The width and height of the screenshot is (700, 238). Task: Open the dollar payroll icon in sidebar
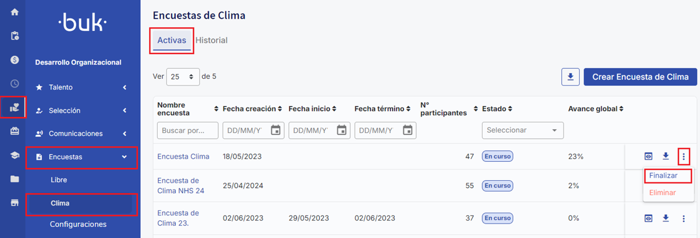tap(15, 59)
